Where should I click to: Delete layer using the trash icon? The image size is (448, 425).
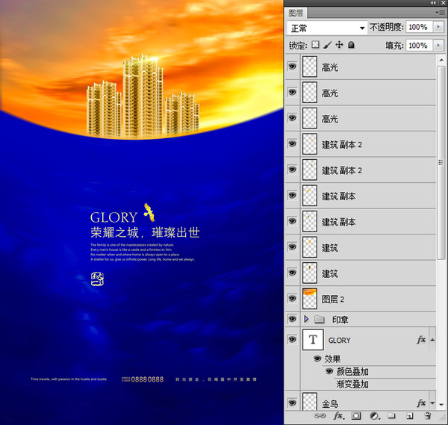(427, 416)
